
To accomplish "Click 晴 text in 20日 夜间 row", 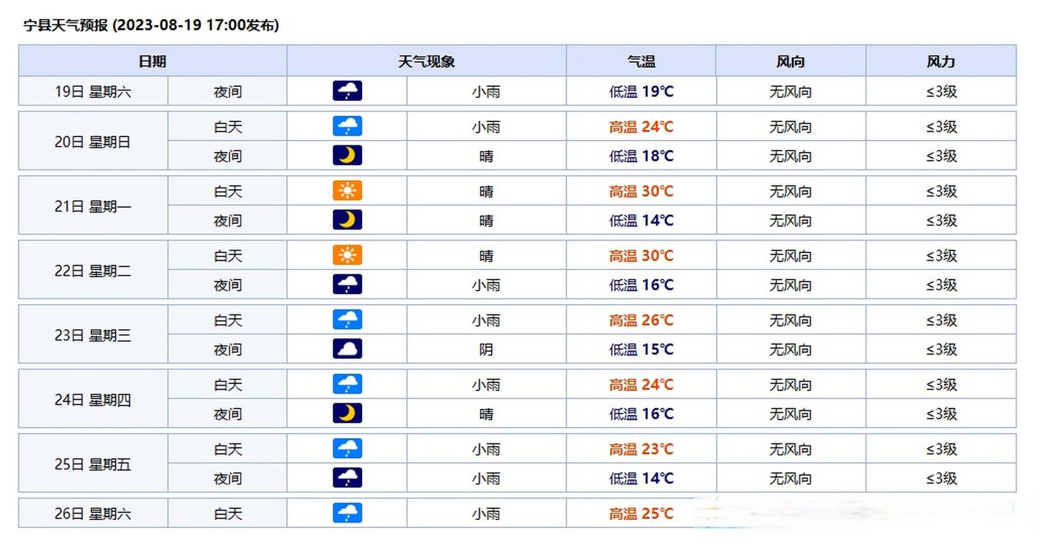I will 486,156.
